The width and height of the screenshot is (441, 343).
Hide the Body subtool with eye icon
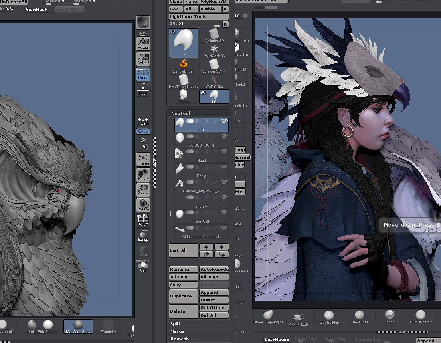tap(224, 166)
